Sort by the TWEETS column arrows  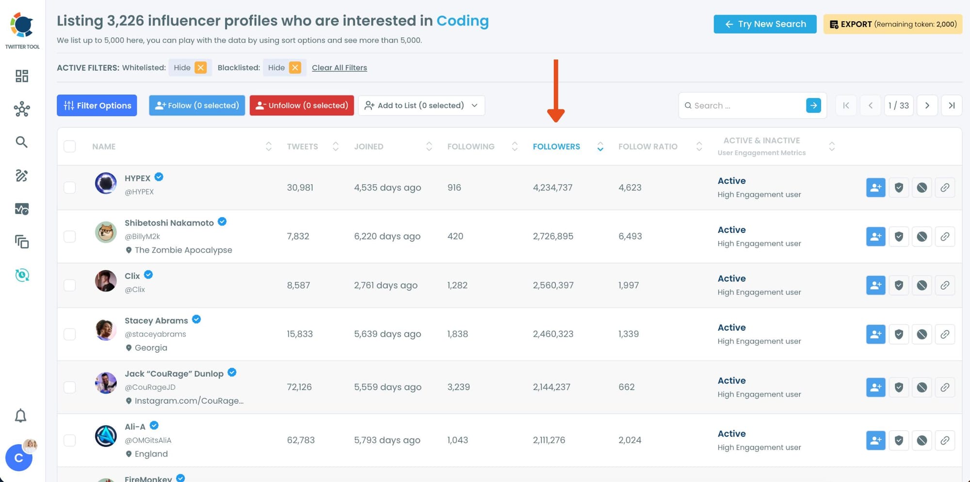click(336, 146)
